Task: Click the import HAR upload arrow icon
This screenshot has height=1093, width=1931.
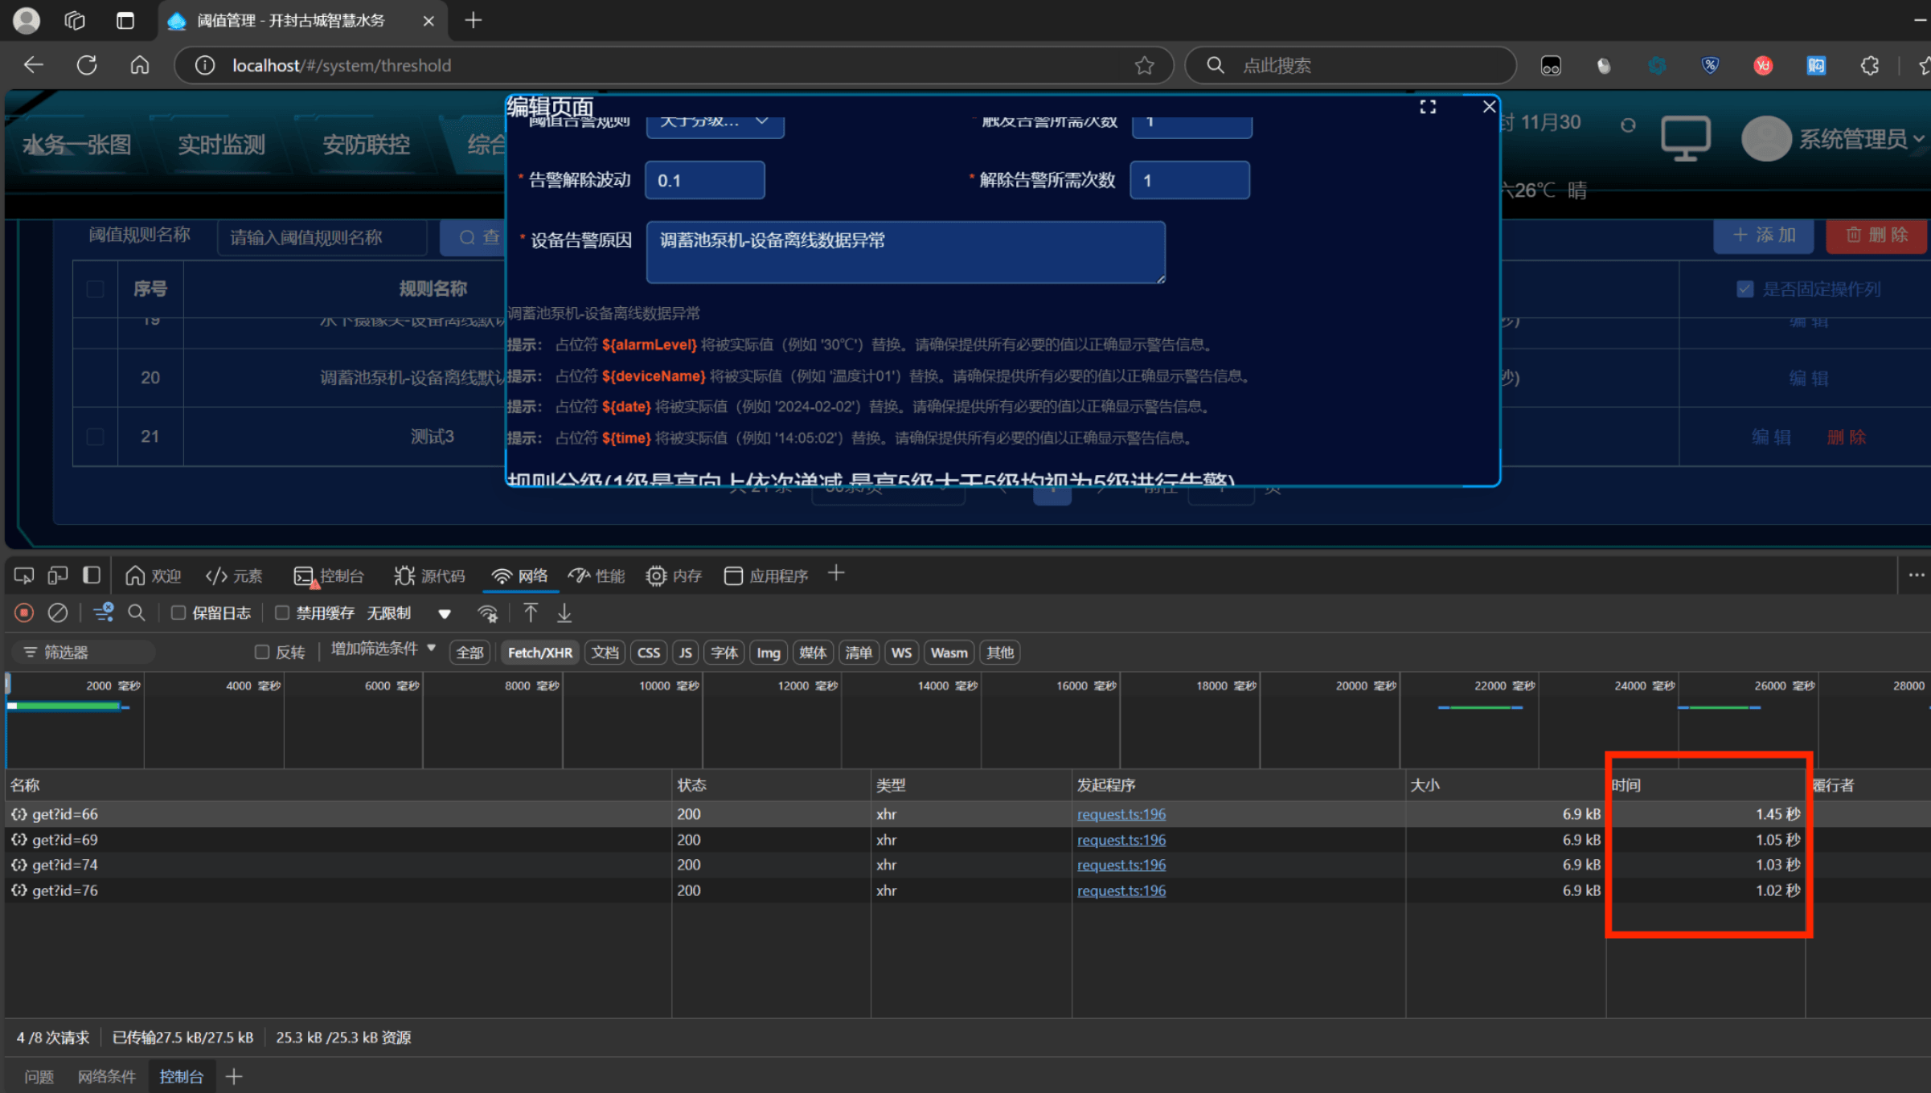Action: tap(531, 613)
